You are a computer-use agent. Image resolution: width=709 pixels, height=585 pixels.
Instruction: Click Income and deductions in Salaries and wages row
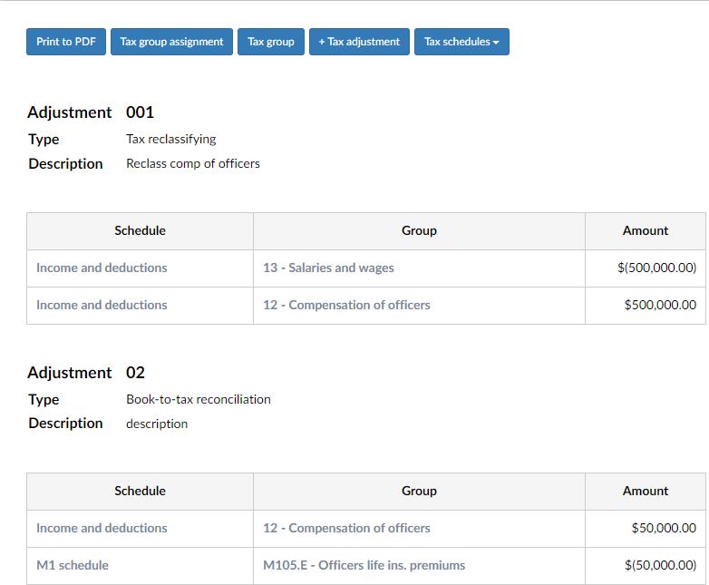pyautogui.click(x=102, y=268)
